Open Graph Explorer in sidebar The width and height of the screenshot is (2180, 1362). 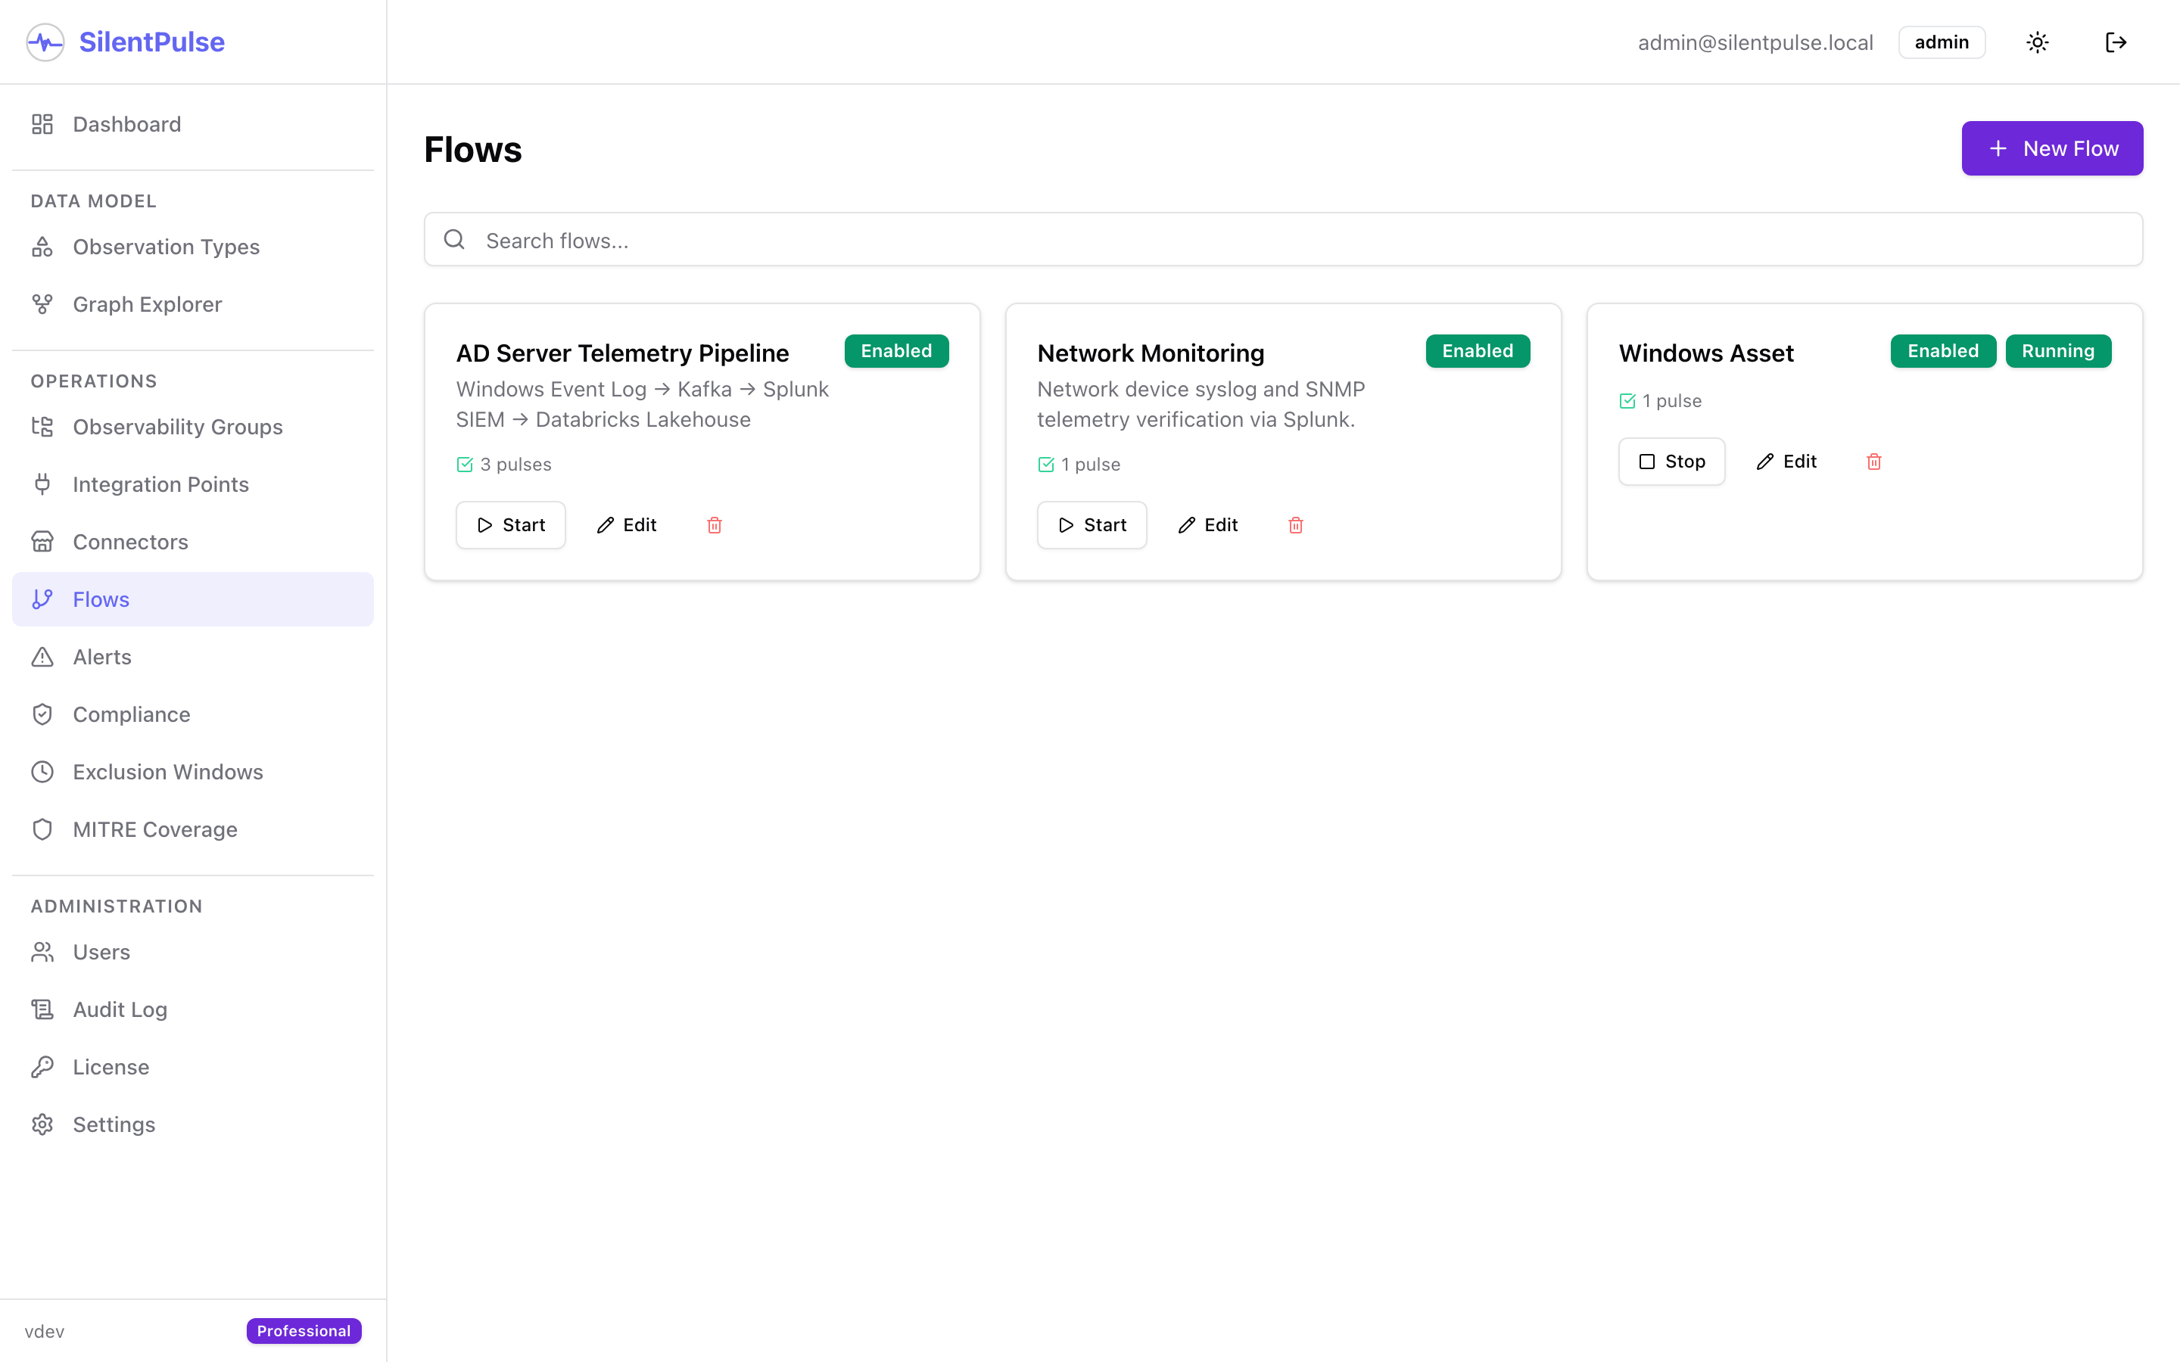coord(193,304)
